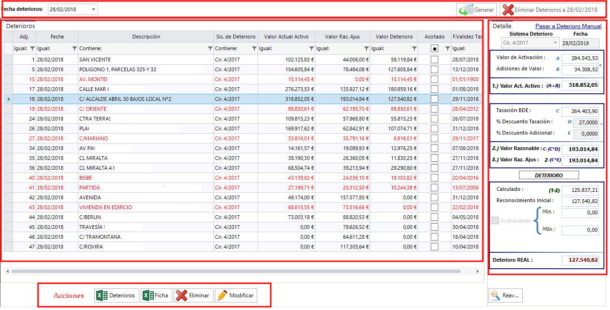Click the Deterioros panel tab label
Image resolution: width=610 pixels, height=310 pixels.
(20, 26)
